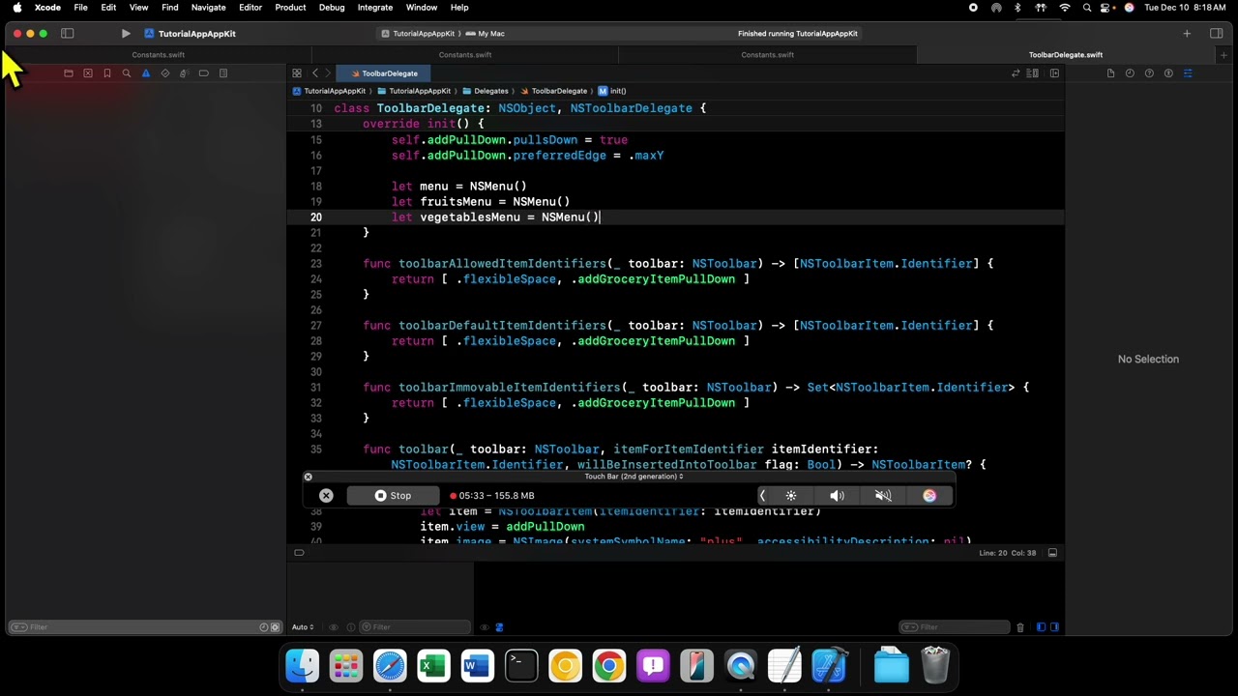Run the TutorialAppAppKit project
This screenshot has width=1238, height=696.
point(126,34)
